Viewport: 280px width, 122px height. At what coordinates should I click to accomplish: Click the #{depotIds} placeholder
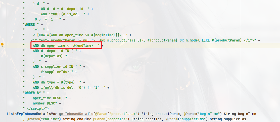click(x=52, y=56)
